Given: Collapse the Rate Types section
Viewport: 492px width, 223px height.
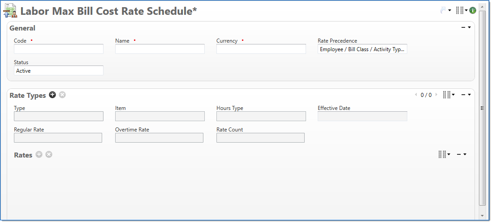Looking at the screenshot, I should (x=466, y=95).
